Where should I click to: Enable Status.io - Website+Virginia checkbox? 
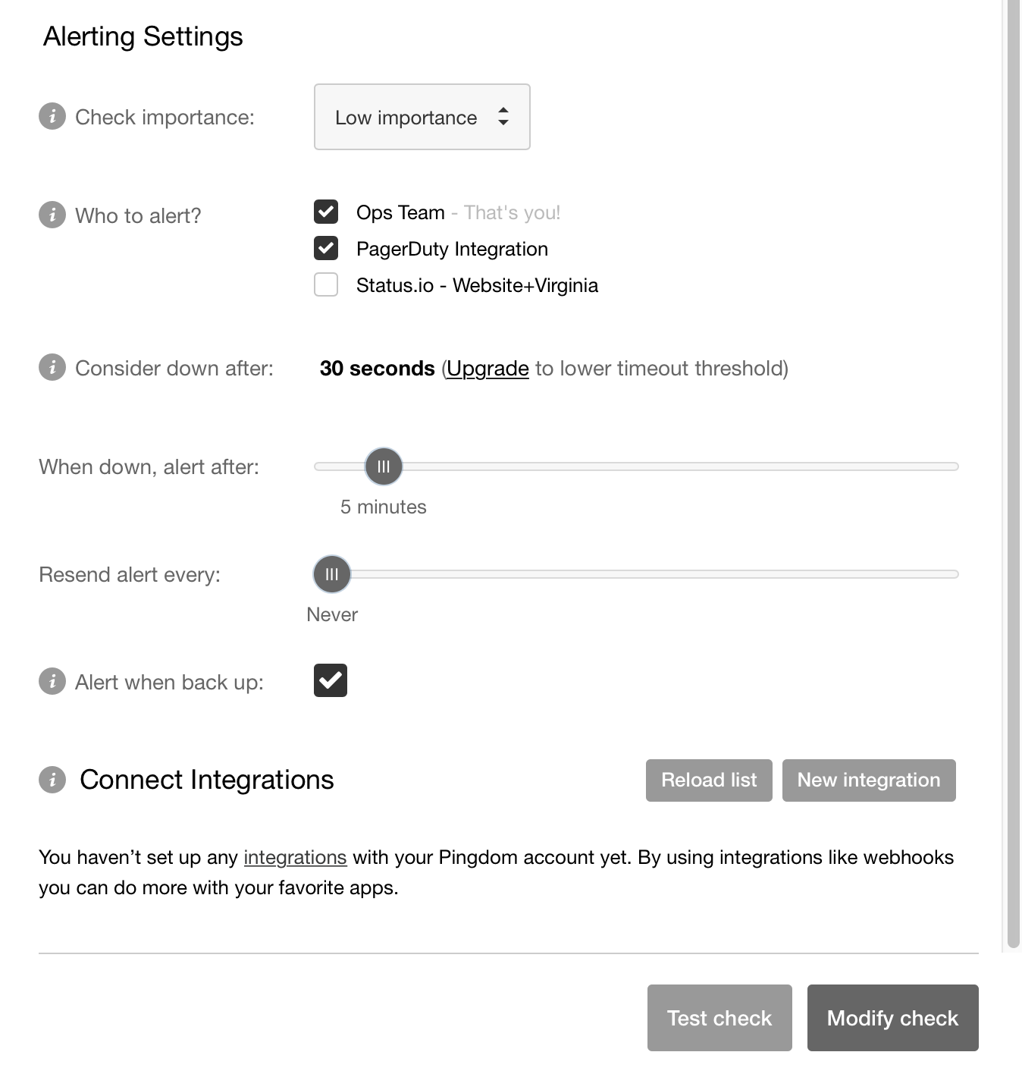coord(326,284)
